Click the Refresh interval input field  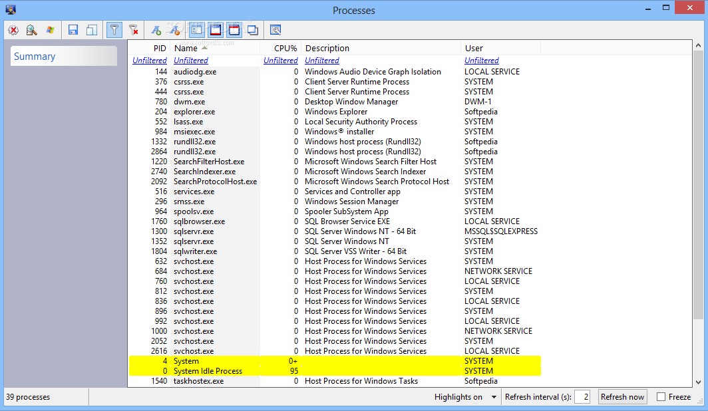pyautogui.click(x=582, y=397)
